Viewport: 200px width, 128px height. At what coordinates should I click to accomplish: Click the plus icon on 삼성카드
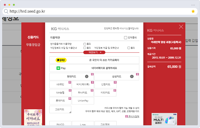132,76
